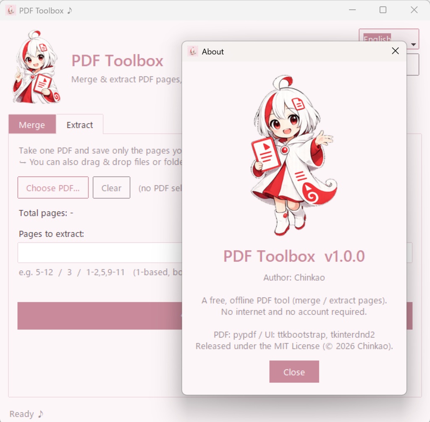This screenshot has height=422, width=430.
Task: Click the Clear button
Action: point(111,188)
